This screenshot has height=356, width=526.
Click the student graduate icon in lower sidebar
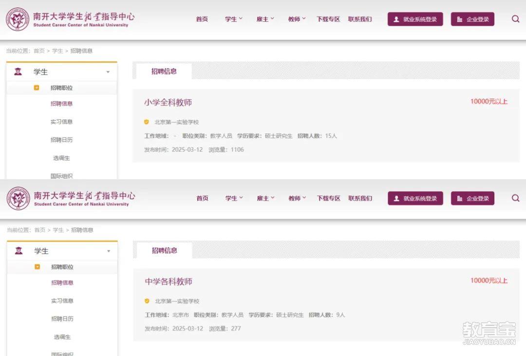19,250
